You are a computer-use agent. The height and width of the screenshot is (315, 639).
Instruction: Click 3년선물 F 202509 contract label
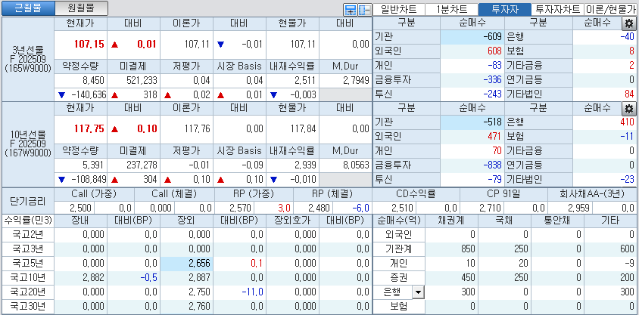coord(28,59)
